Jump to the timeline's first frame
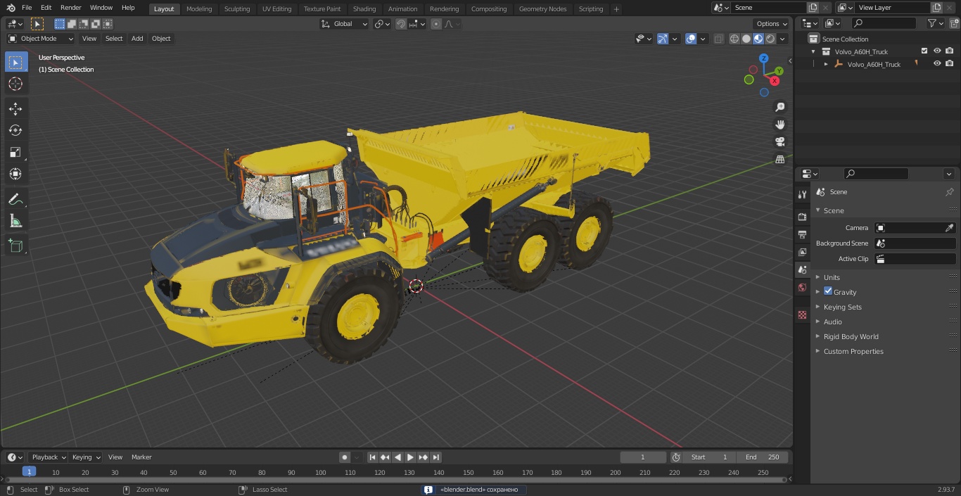961x496 pixels. click(x=372, y=457)
